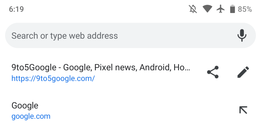The height and width of the screenshot is (131, 261).
Task: Tap the battery status icon
Action: tap(232, 9)
